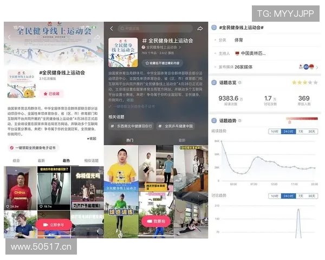Open video thumbnail with red CHINA shirt
Viewport: 325px width, 260px height.
(x=21, y=188)
